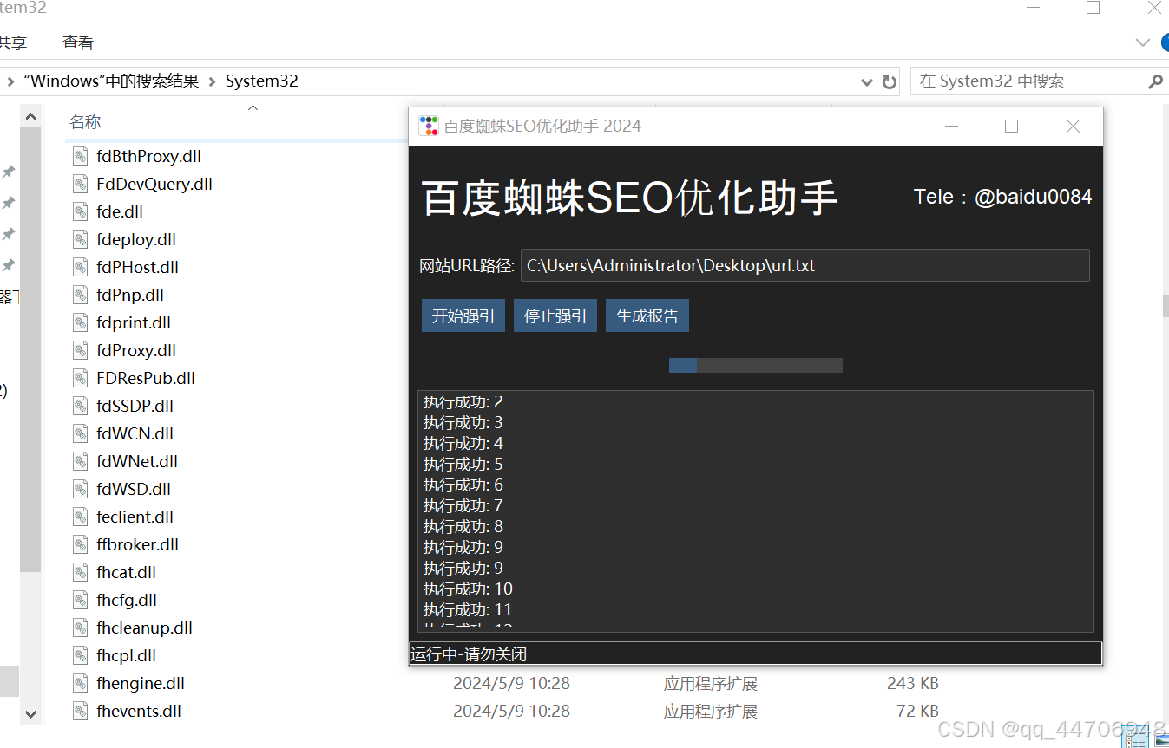Click the file icon of feclient.dll
Screen dimensions: 1169x748
[x=81, y=517]
